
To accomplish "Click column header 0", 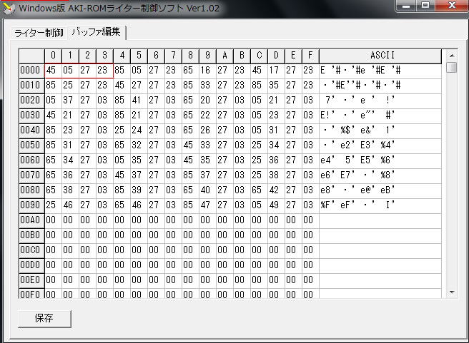I will (x=53, y=56).
